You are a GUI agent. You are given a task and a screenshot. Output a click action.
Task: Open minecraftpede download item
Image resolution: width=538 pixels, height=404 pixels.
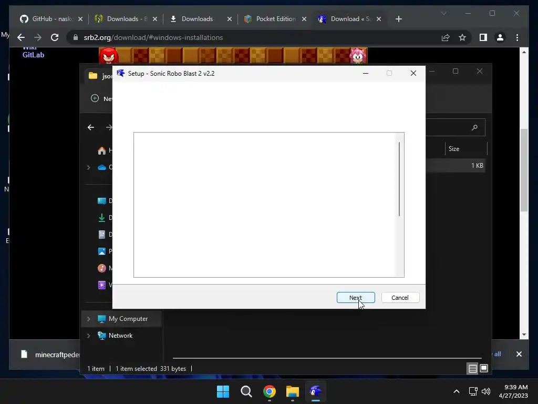coord(50,355)
